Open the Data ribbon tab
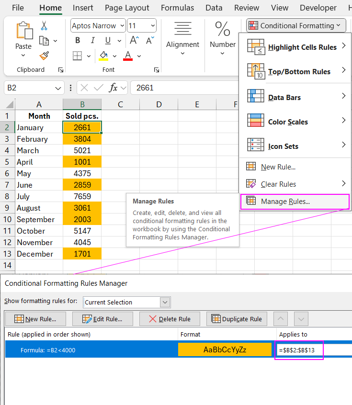 (214, 8)
